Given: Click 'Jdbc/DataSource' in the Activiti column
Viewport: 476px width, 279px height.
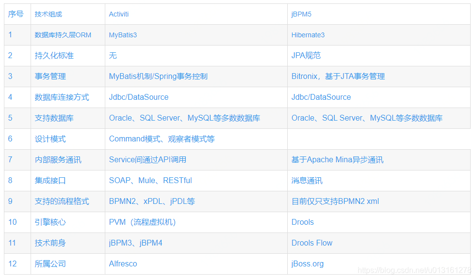Looking at the screenshot, I should [x=196, y=97].
